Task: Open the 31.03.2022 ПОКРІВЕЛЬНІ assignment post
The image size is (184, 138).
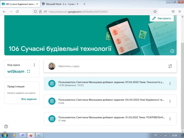Action: pos(110,119)
